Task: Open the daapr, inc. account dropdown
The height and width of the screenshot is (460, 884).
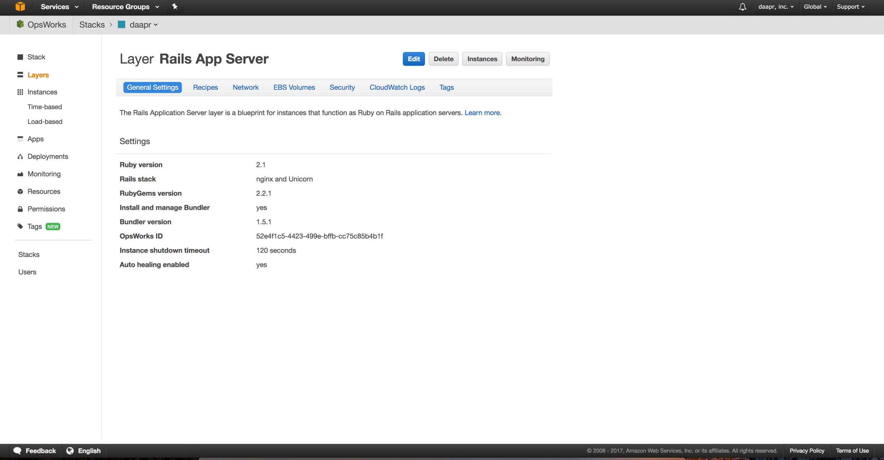Action: coord(776,7)
